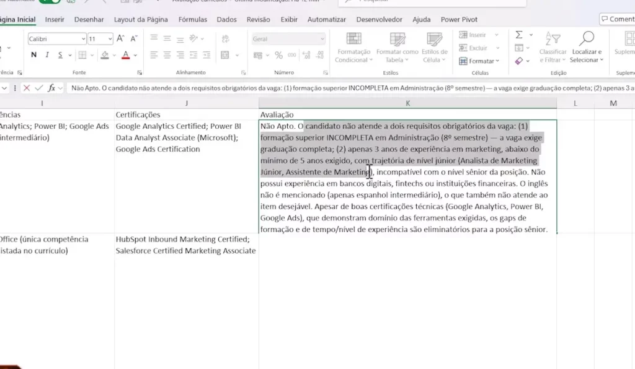Apply thousands separator (000) style
635x369 pixels.
292,55
